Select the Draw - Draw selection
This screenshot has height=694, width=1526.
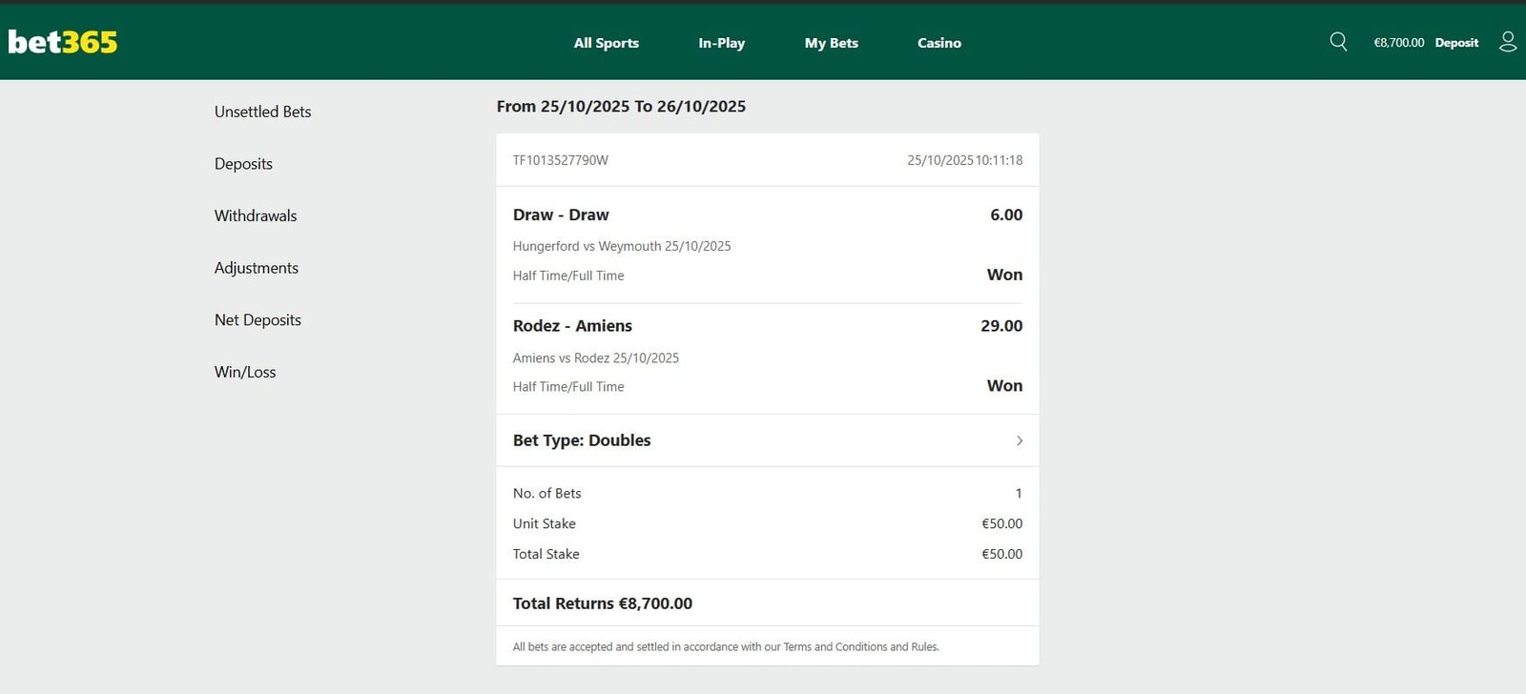click(x=561, y=215)
